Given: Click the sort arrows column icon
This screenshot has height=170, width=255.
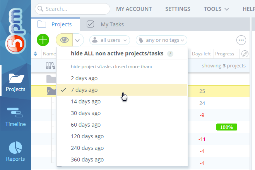Looking at the screenshot, I should [x=36, y=54].
